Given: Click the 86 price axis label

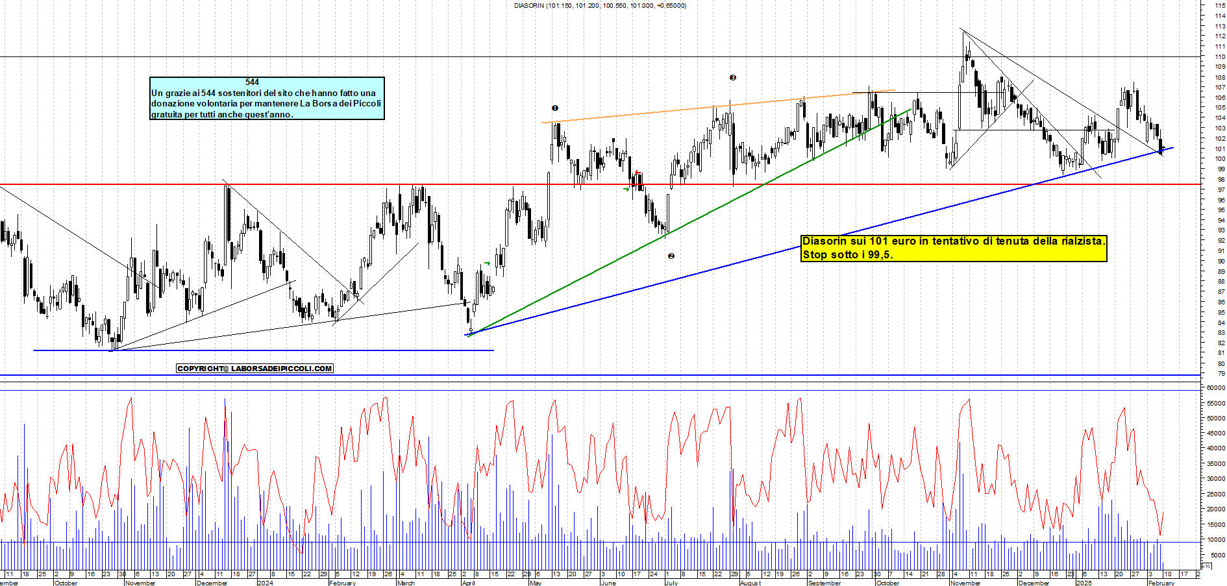Looking at the screenshot, I should point(1222,302).
